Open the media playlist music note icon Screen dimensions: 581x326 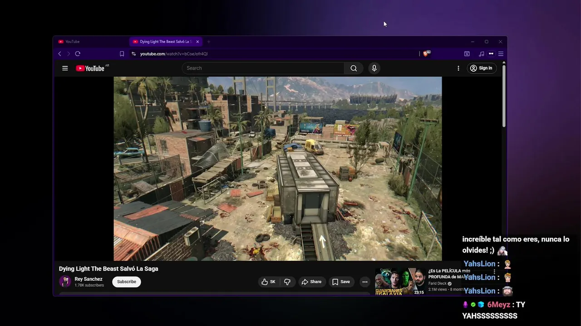[x=482, y=53]
